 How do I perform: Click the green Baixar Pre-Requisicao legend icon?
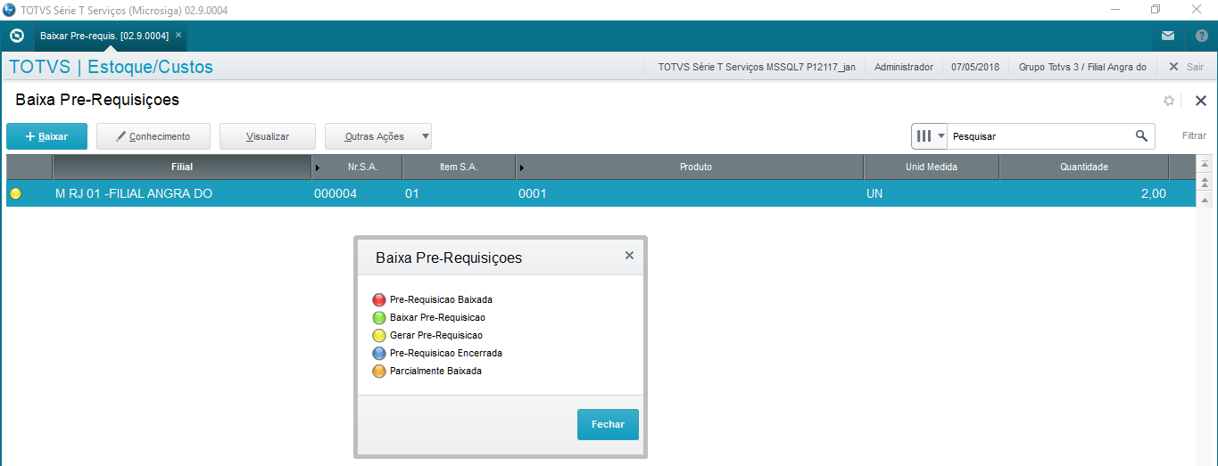(379, 318)
